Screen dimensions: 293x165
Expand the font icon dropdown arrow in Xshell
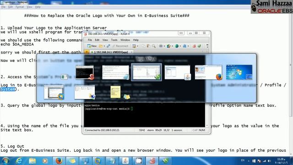pos(188,46)
